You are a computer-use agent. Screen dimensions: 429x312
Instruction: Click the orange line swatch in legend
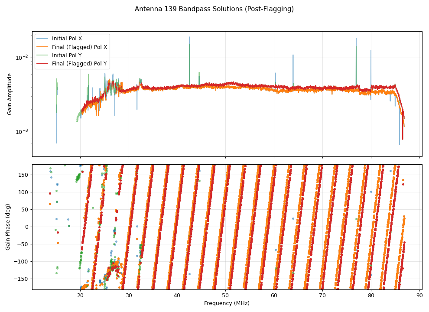pyautogui.click(x=43, y=47)
